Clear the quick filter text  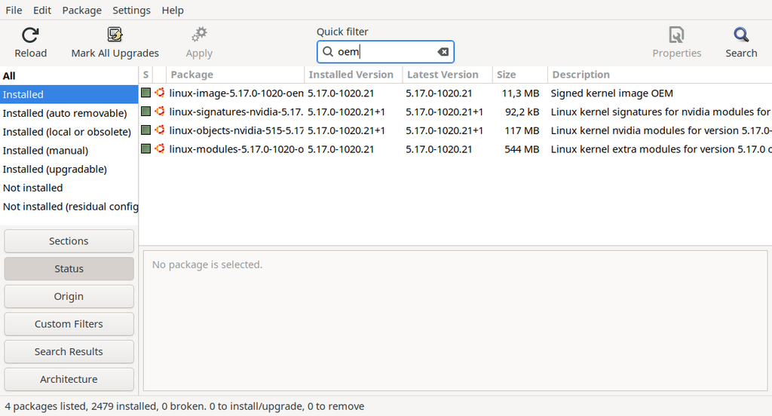(x=443, y=52)
